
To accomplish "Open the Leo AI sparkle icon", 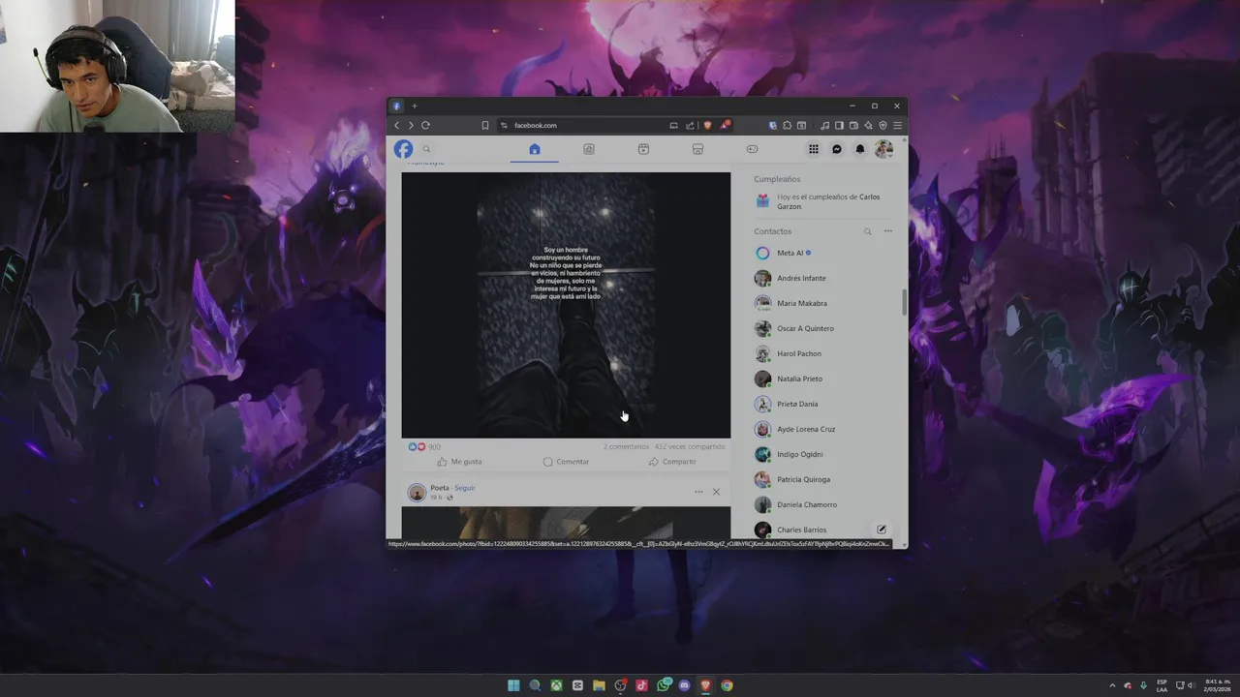I will 868,125.
